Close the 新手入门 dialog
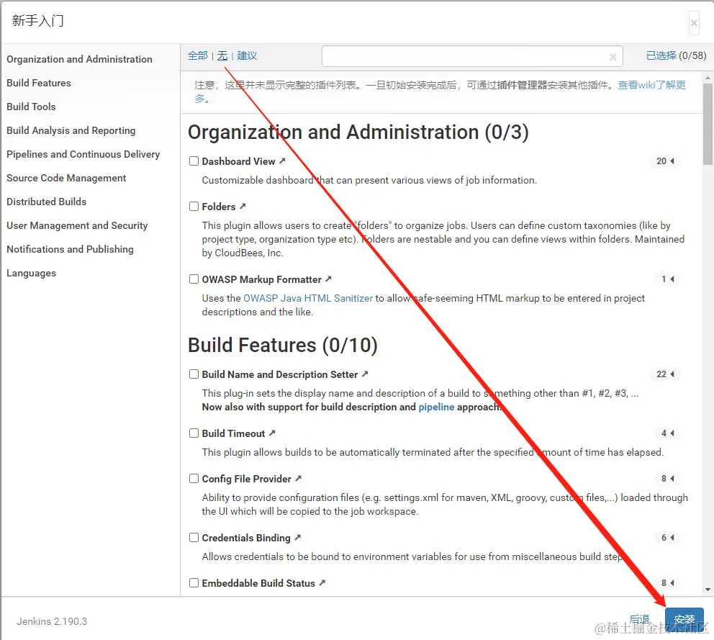Image resolution: width=714 pixels, height=640 pixels. [x=694, y=22]
